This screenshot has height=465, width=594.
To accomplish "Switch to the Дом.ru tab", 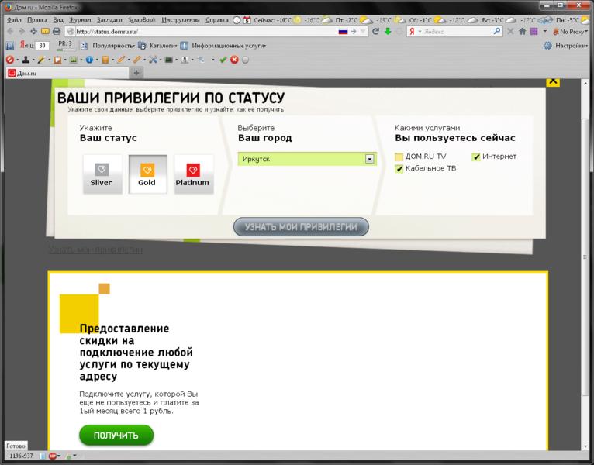I will point(67,73).
